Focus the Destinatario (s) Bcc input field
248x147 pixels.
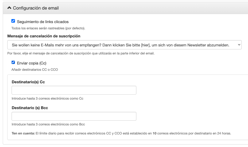click(x=74, y=116)
